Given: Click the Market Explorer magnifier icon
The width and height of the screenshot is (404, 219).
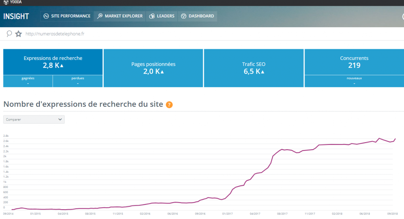Looking at the screenshot, I should coord(100,16).
